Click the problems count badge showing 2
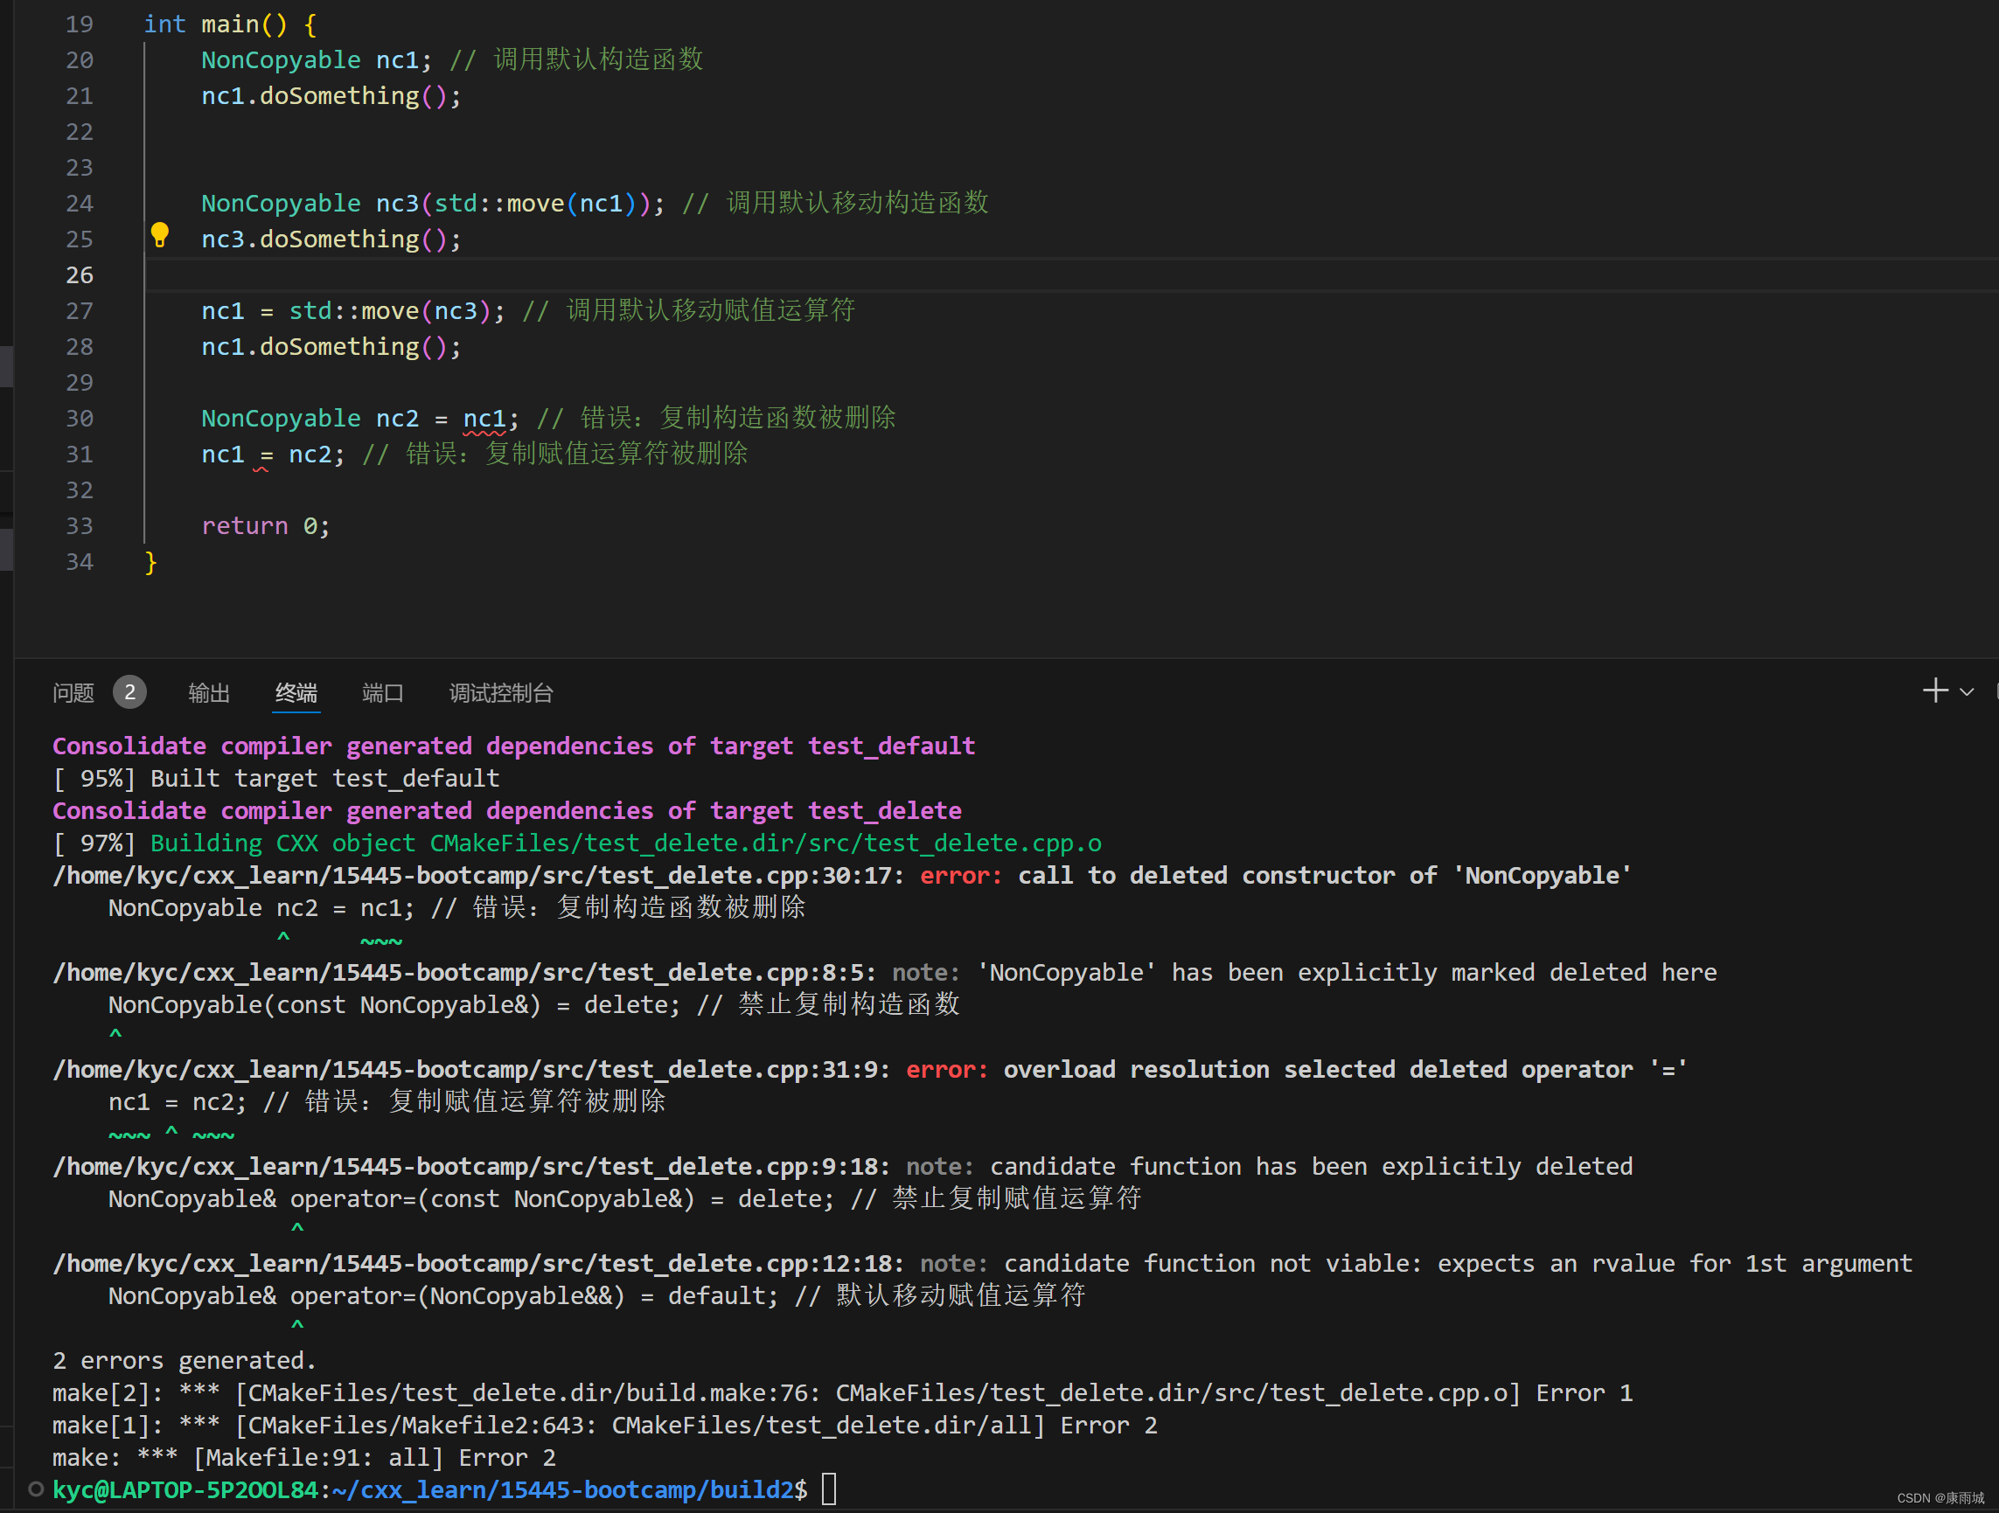This screenshot has width=1999, height=1513. pyautogui.click(x=129, y=693)
